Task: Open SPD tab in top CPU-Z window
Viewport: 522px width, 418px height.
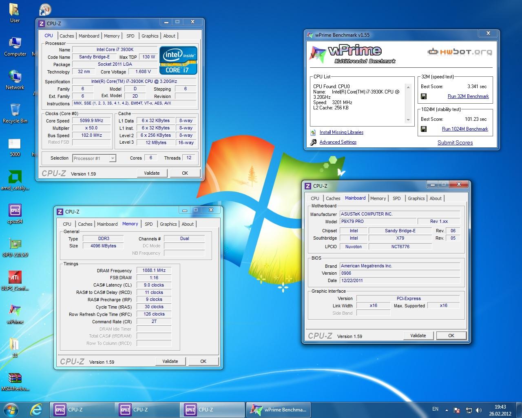Action: [x=130, y=36]
